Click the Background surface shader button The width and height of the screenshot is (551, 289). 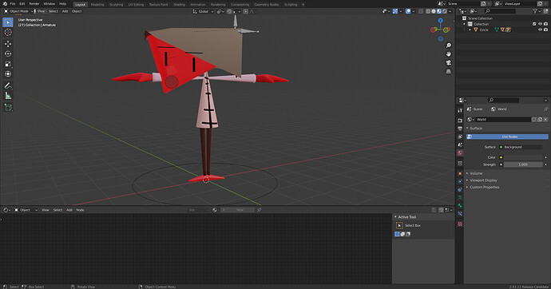coord(521,147)
